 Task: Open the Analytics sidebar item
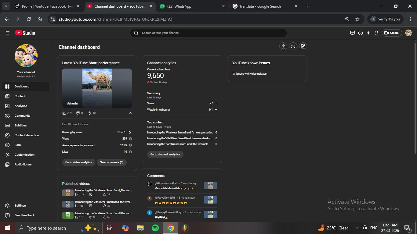coord(21,106)
